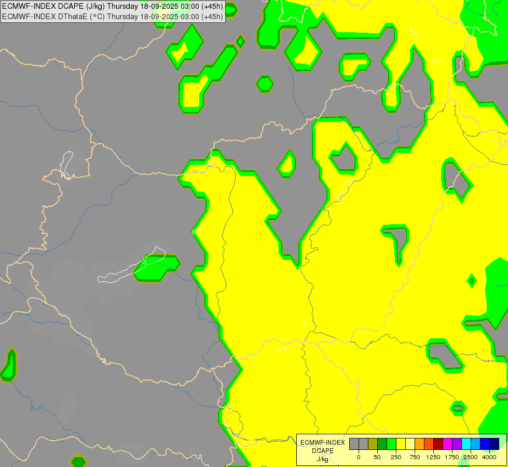The image size is (508, 467).
Task: Click the 'ECMWF-INDEX' label in the legend
Action: (323, 443)
